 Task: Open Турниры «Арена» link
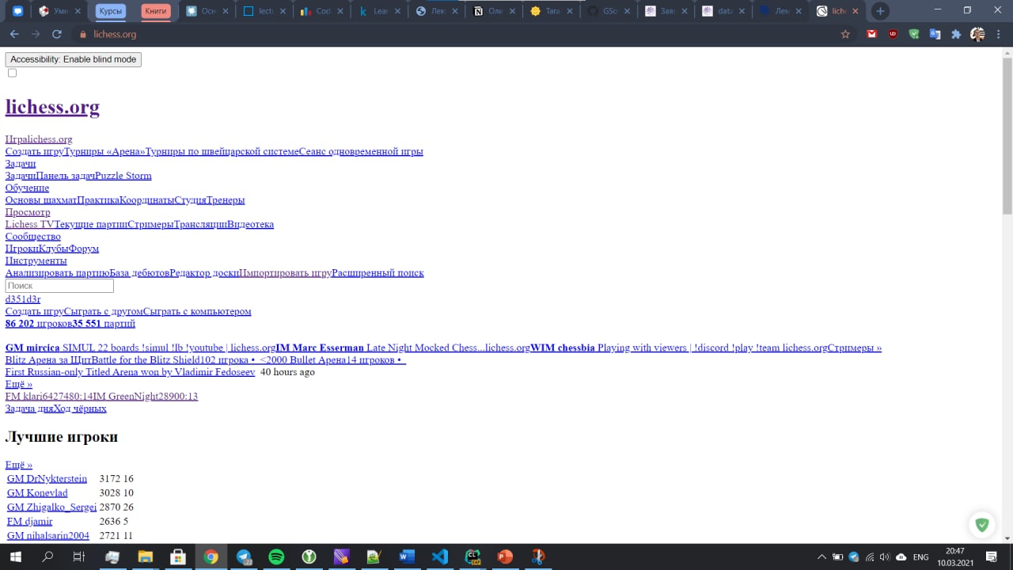104,151
